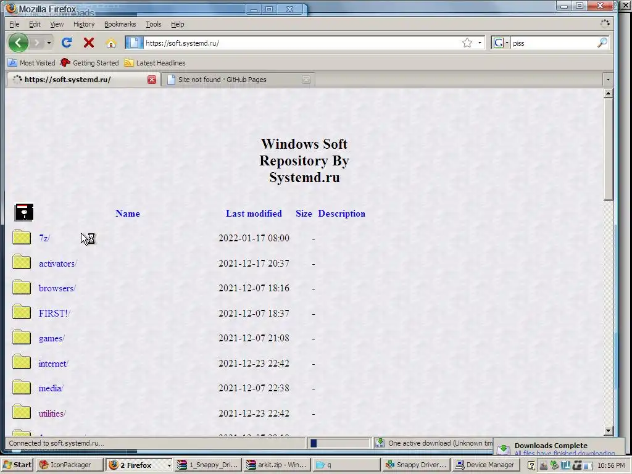
Task: Click the folder icon next to utilities/
Action: pos(22,412)
